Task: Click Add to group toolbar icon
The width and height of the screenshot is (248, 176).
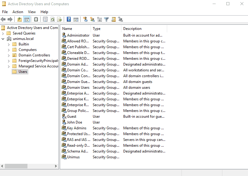Action: click(x=120, y=19)
